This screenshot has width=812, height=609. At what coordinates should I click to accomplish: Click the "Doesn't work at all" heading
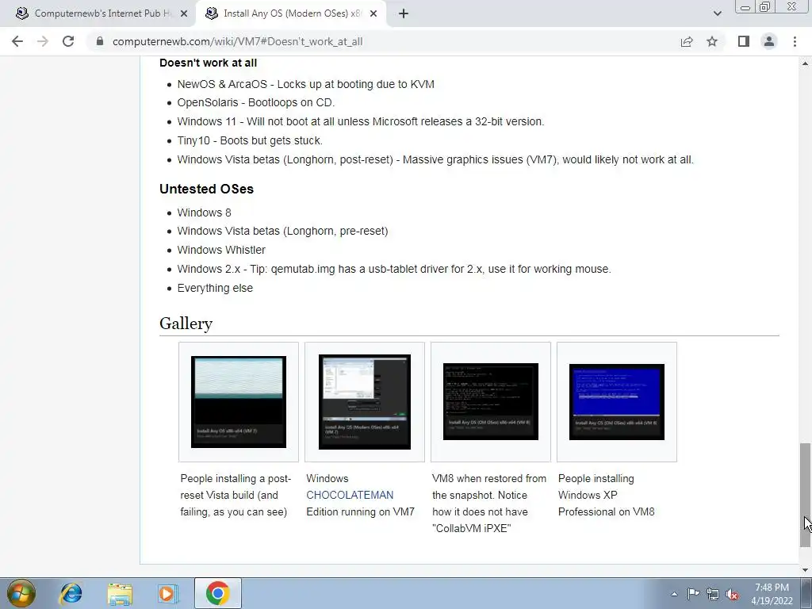(209, 63)
